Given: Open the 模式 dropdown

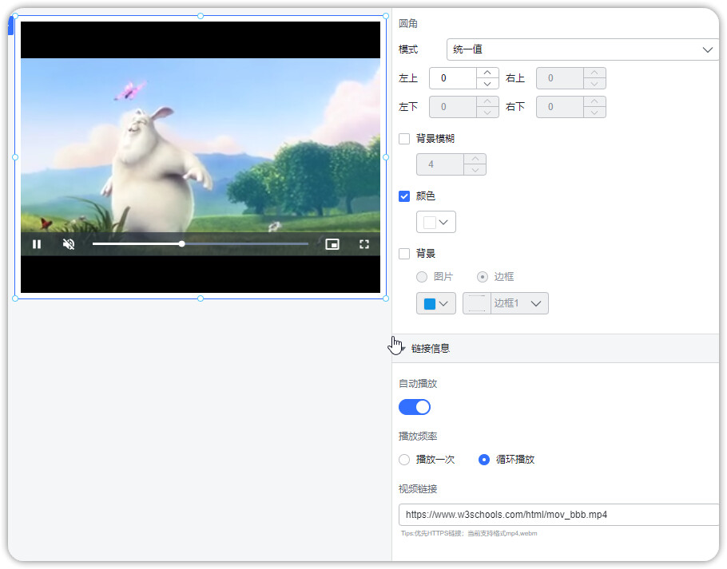Looking at the screenshot, I should click(582, 49).
